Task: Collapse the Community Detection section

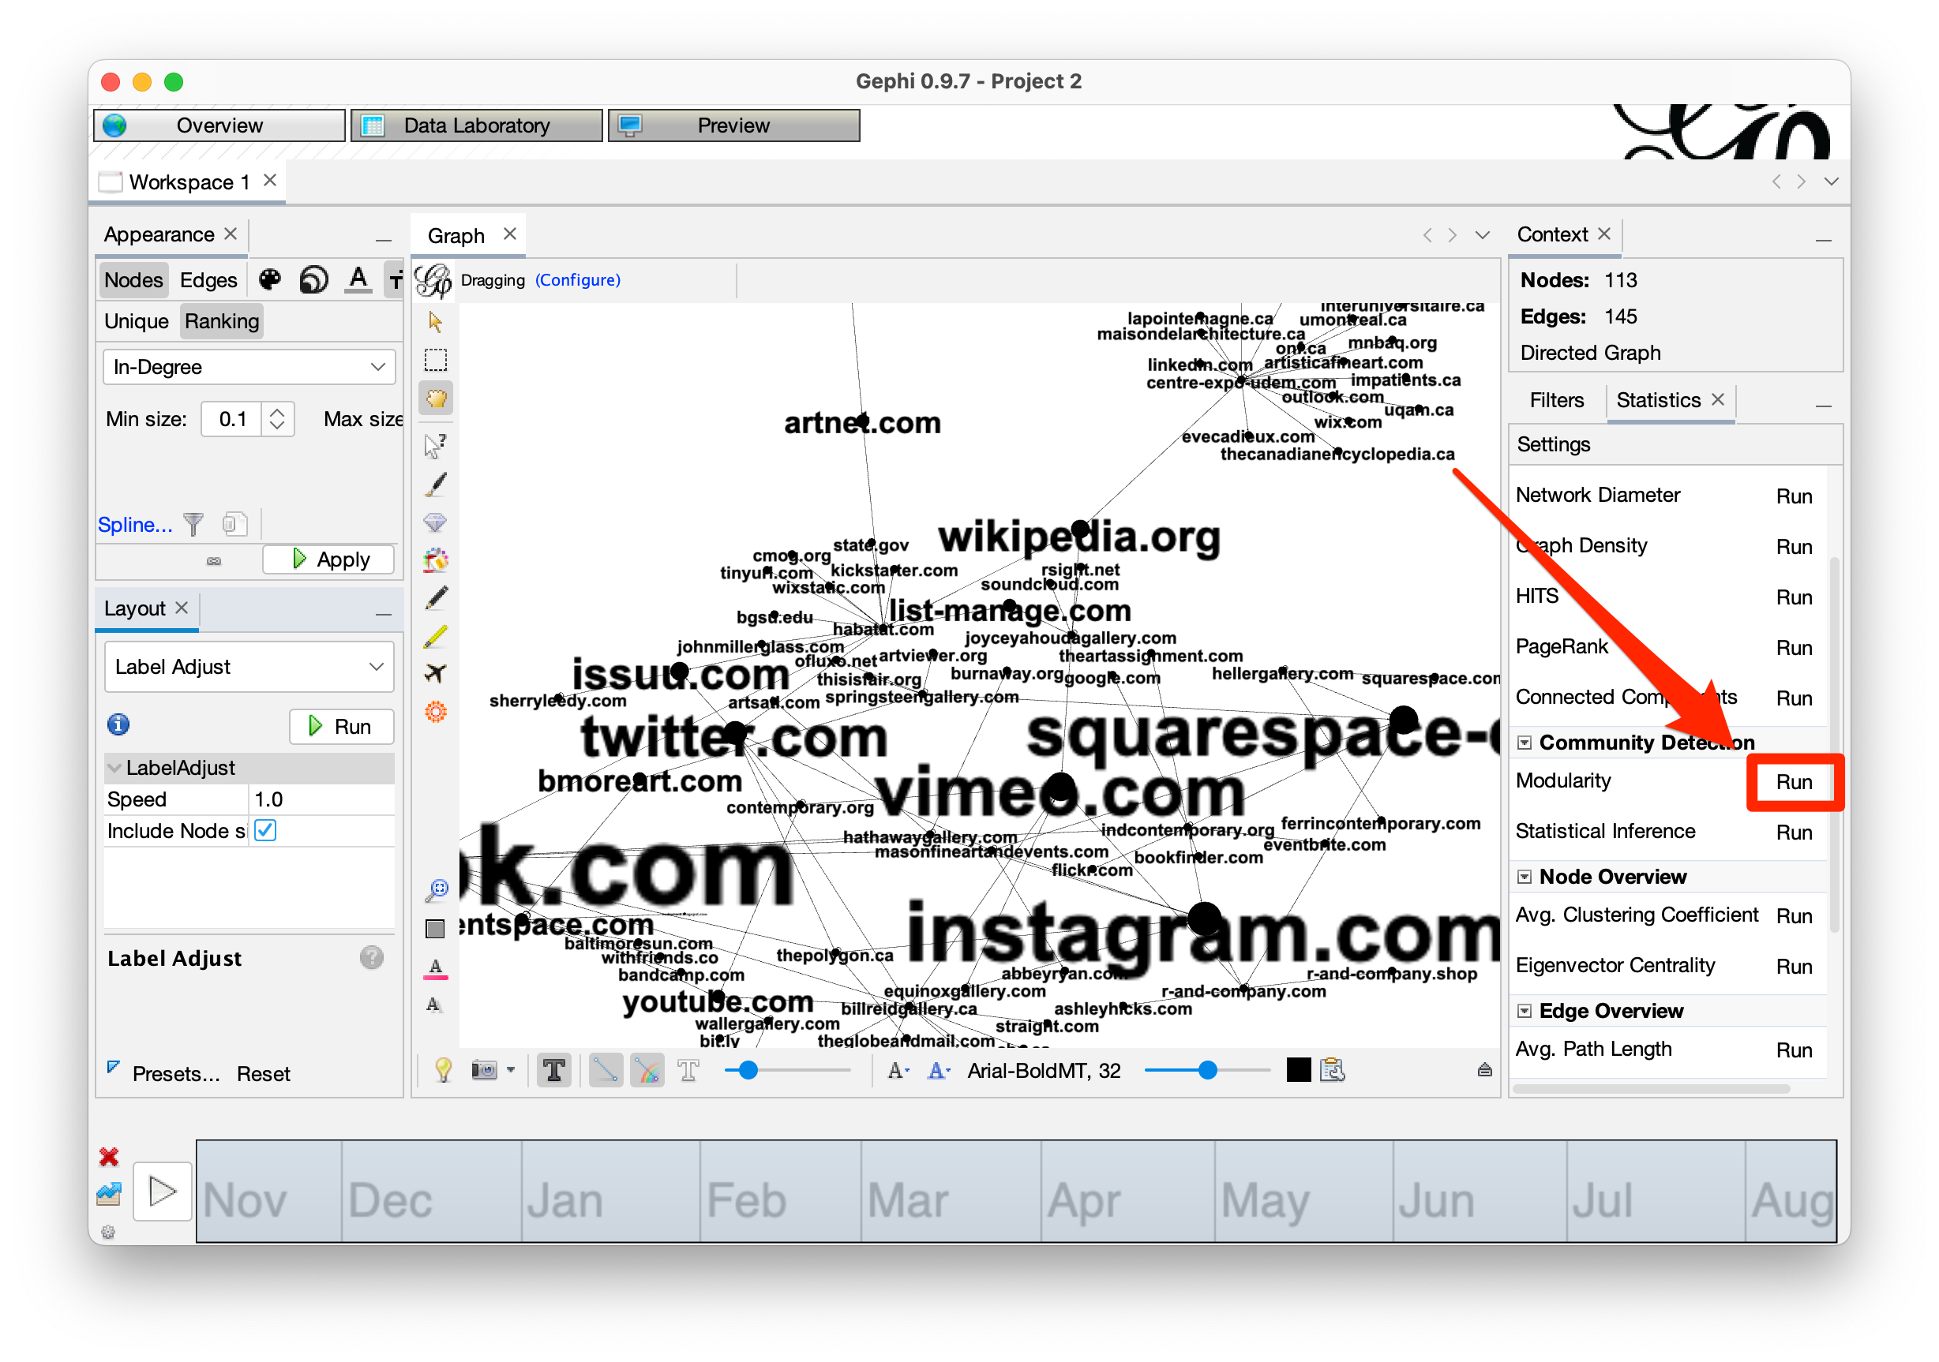Action: [x=1525, y=743]
